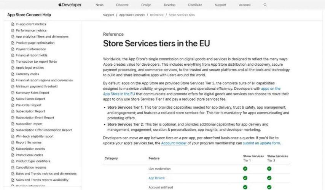This screenshot has height=190, width=325.
Task: Open App analytics filters and dimensions page
Action: (x=42, y=36)
